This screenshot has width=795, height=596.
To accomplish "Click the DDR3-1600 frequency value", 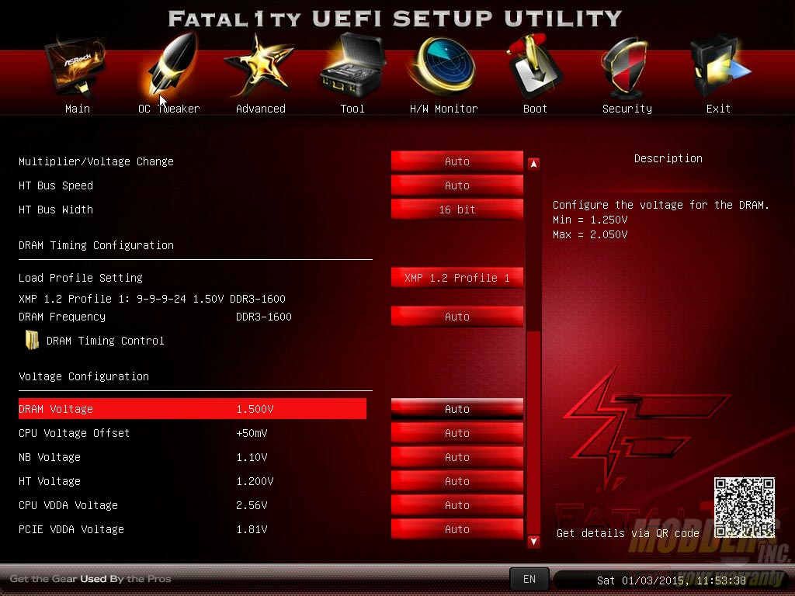I will [x=264, y=317].
